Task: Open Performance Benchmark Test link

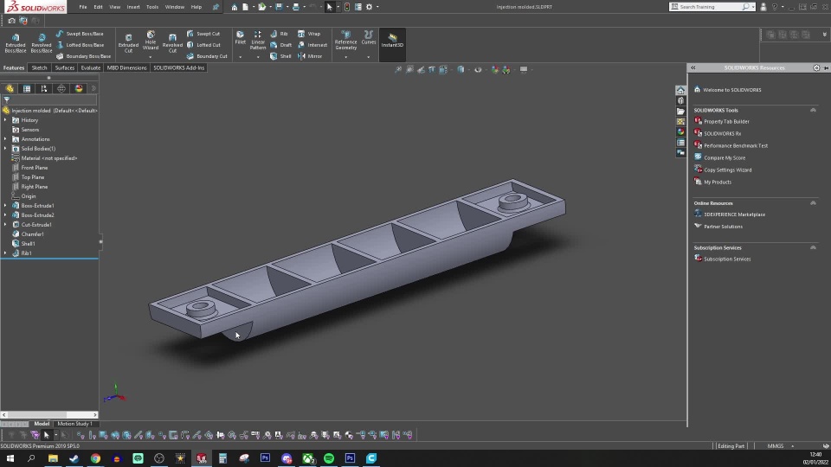Action: [x=736, y=146]
